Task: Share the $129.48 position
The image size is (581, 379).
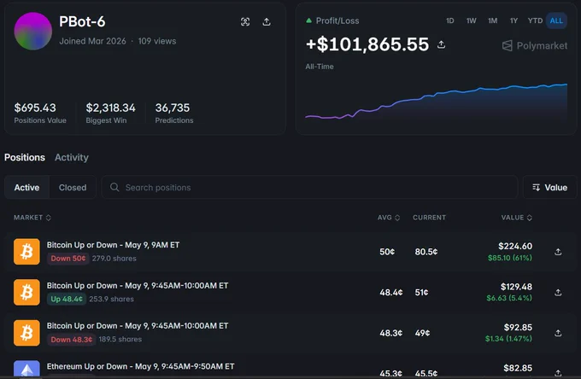Action: (x=558, y=293)
